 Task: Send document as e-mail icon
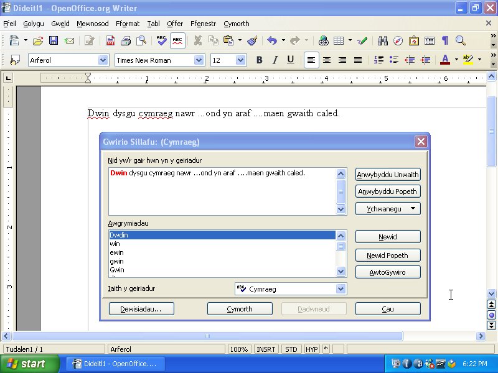point(69,40)
